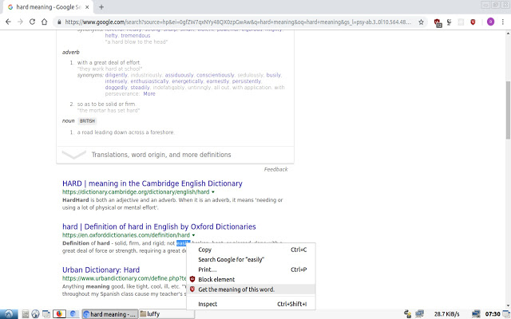Click the file manager drawer icon in taskbar

tap(26, 313)
